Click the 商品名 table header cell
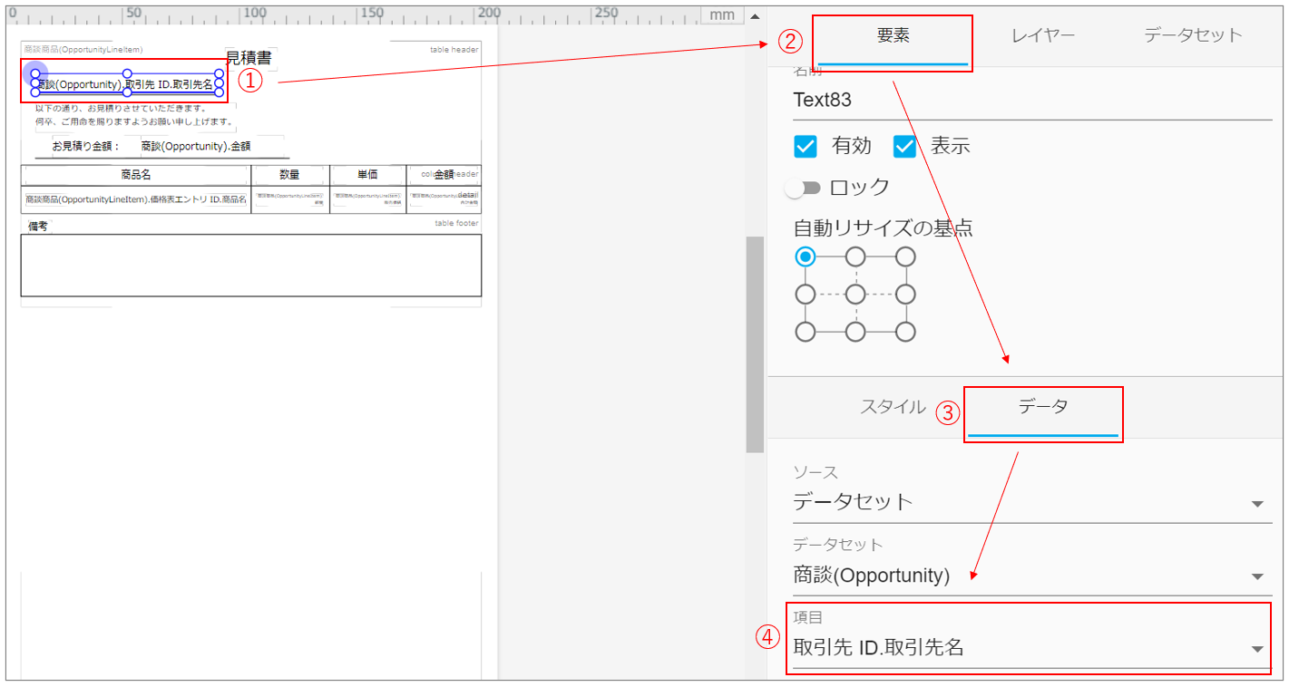This screenshot has height=687, width=1289. pyautogui.click(x=135, y=175)
